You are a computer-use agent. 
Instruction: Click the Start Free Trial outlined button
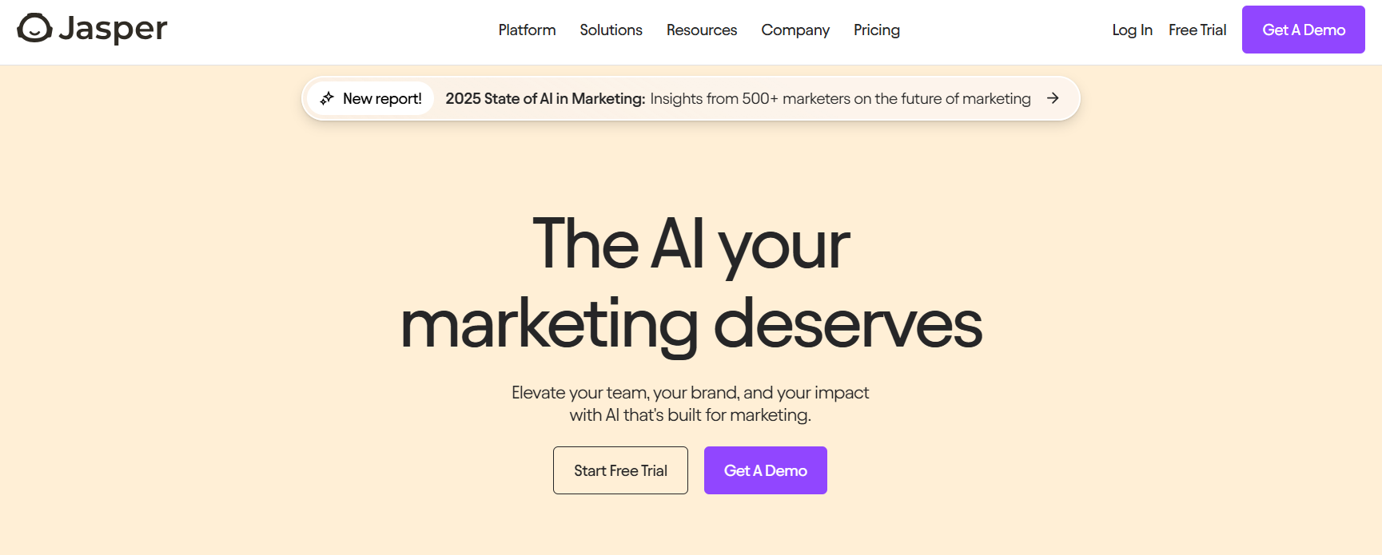point(620,470)
